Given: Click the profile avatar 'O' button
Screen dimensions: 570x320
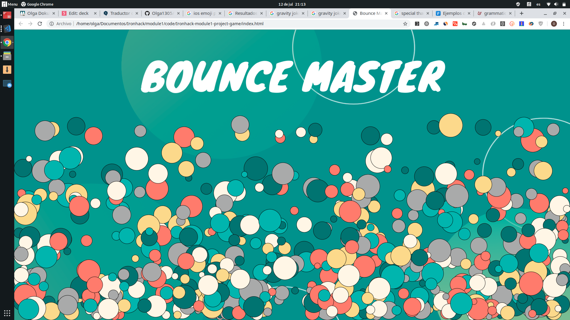Looking at the screenshot, I should [x=554, y=24].
